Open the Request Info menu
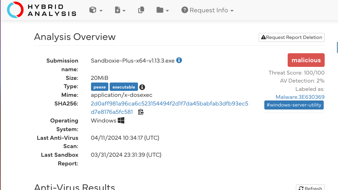 pyautogui.click(x=207, y=10)
